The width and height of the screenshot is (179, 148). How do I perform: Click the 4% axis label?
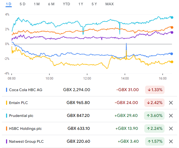[7, 14]
